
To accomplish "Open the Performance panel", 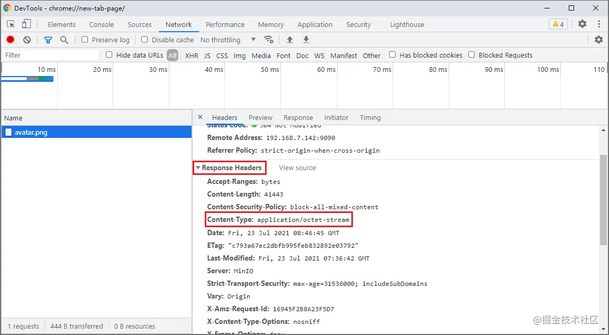I will pyautogui.click(x=225, y=24).
